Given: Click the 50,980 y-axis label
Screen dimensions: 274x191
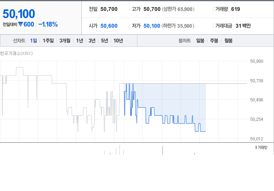Looking at the screenshot, I should 256,61.
